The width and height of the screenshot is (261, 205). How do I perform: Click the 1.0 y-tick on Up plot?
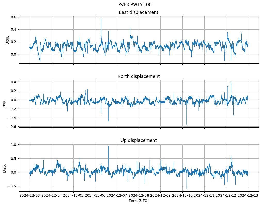(x=13, y=145)
